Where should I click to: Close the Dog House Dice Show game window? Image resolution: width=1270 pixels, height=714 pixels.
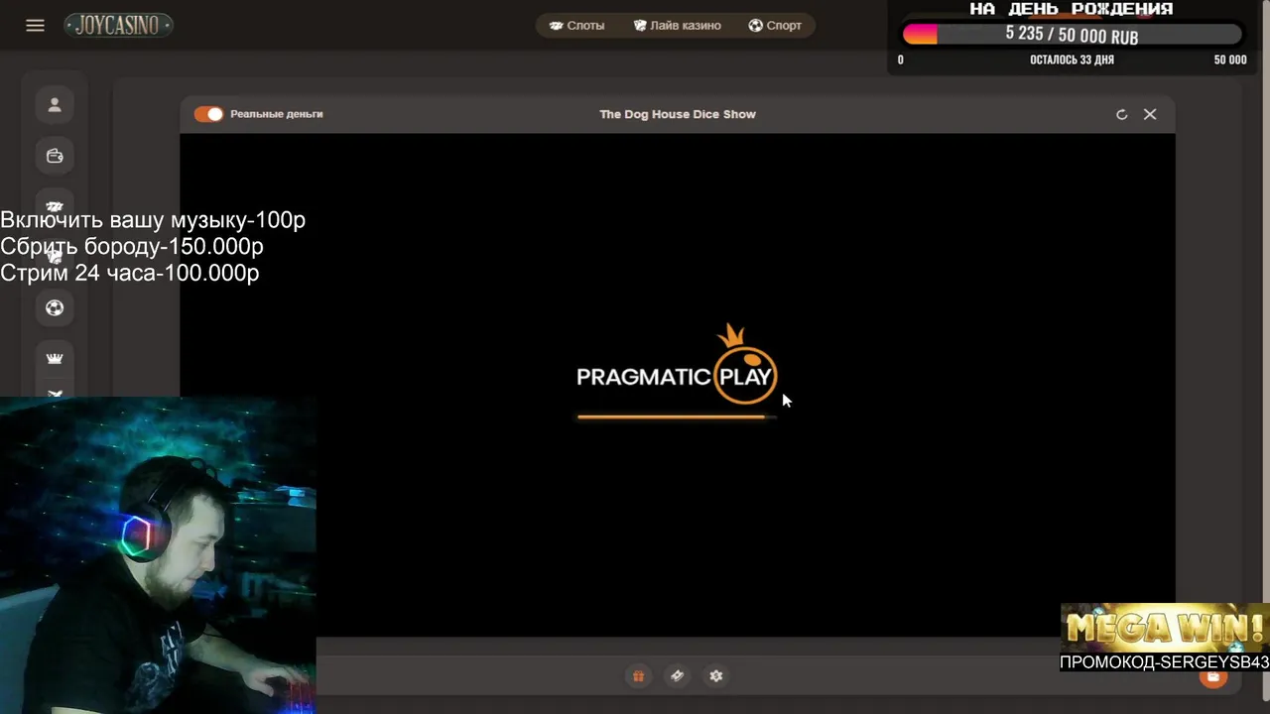1150,114
